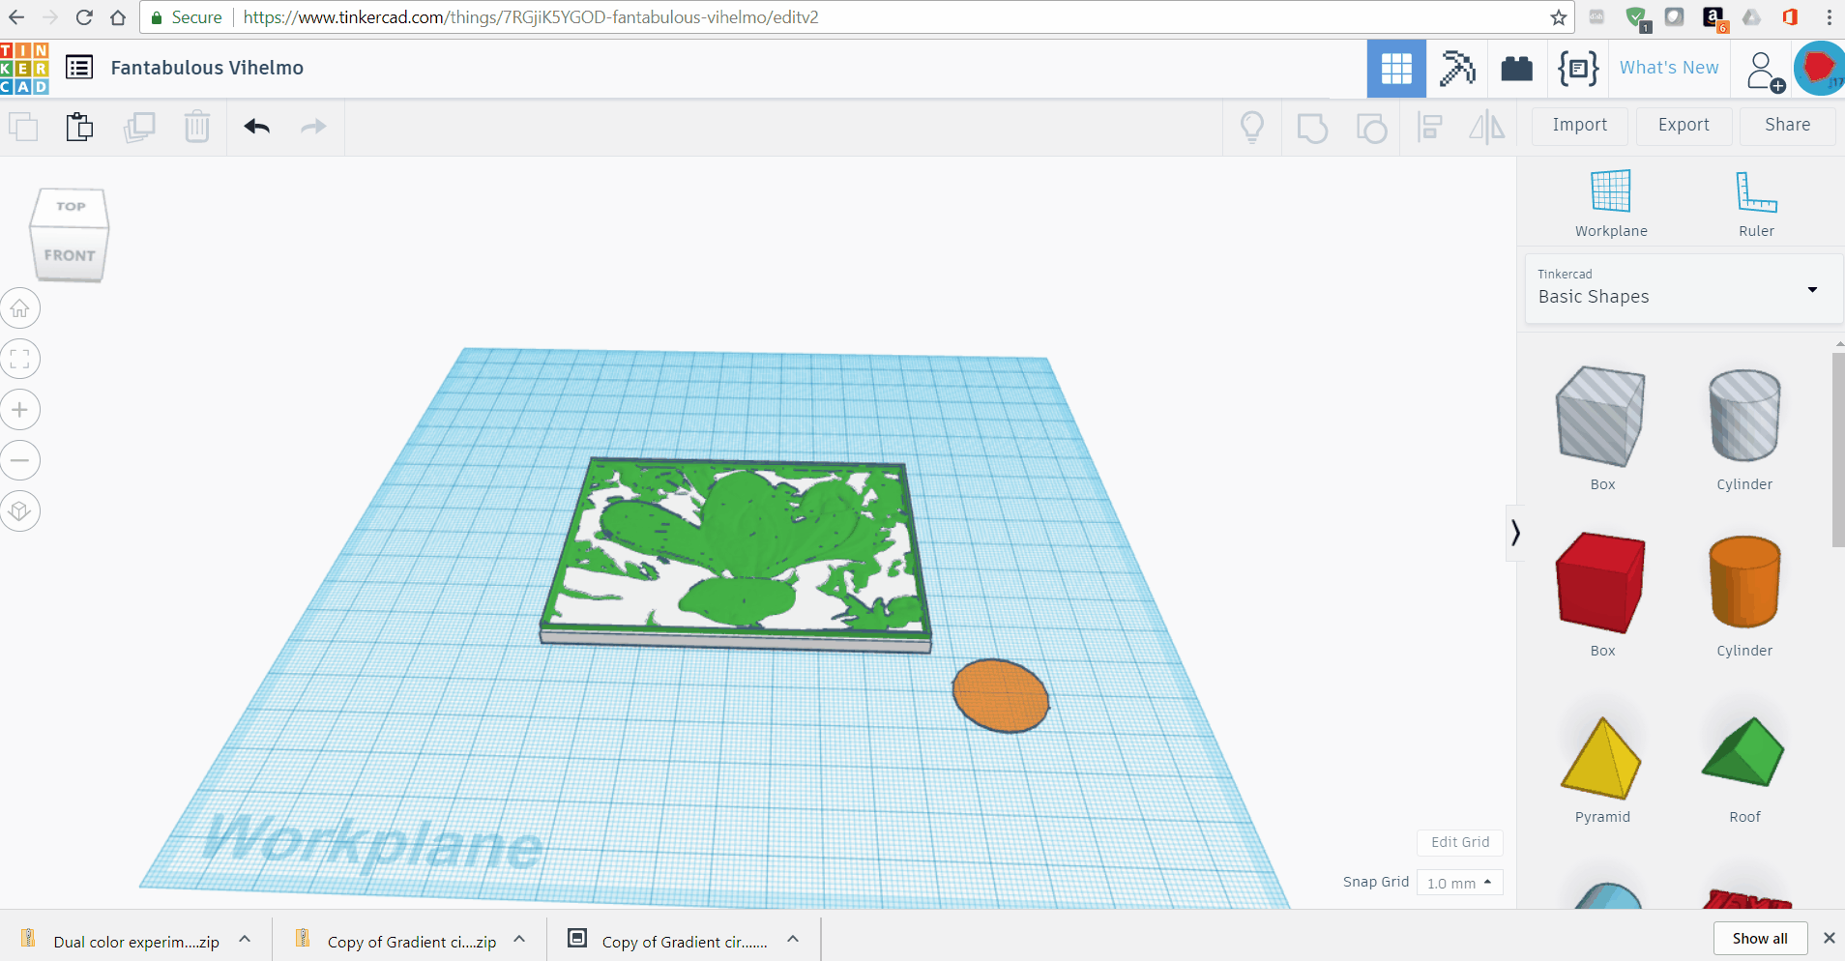Click Show all downloads
This screenshot has width=1845, height=961.
pyautogui.click(x=1758, y=938)
